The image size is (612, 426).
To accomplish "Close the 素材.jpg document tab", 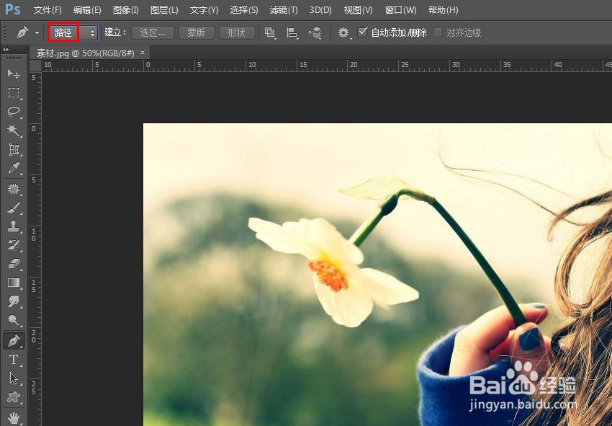I will tap(143, 52).
